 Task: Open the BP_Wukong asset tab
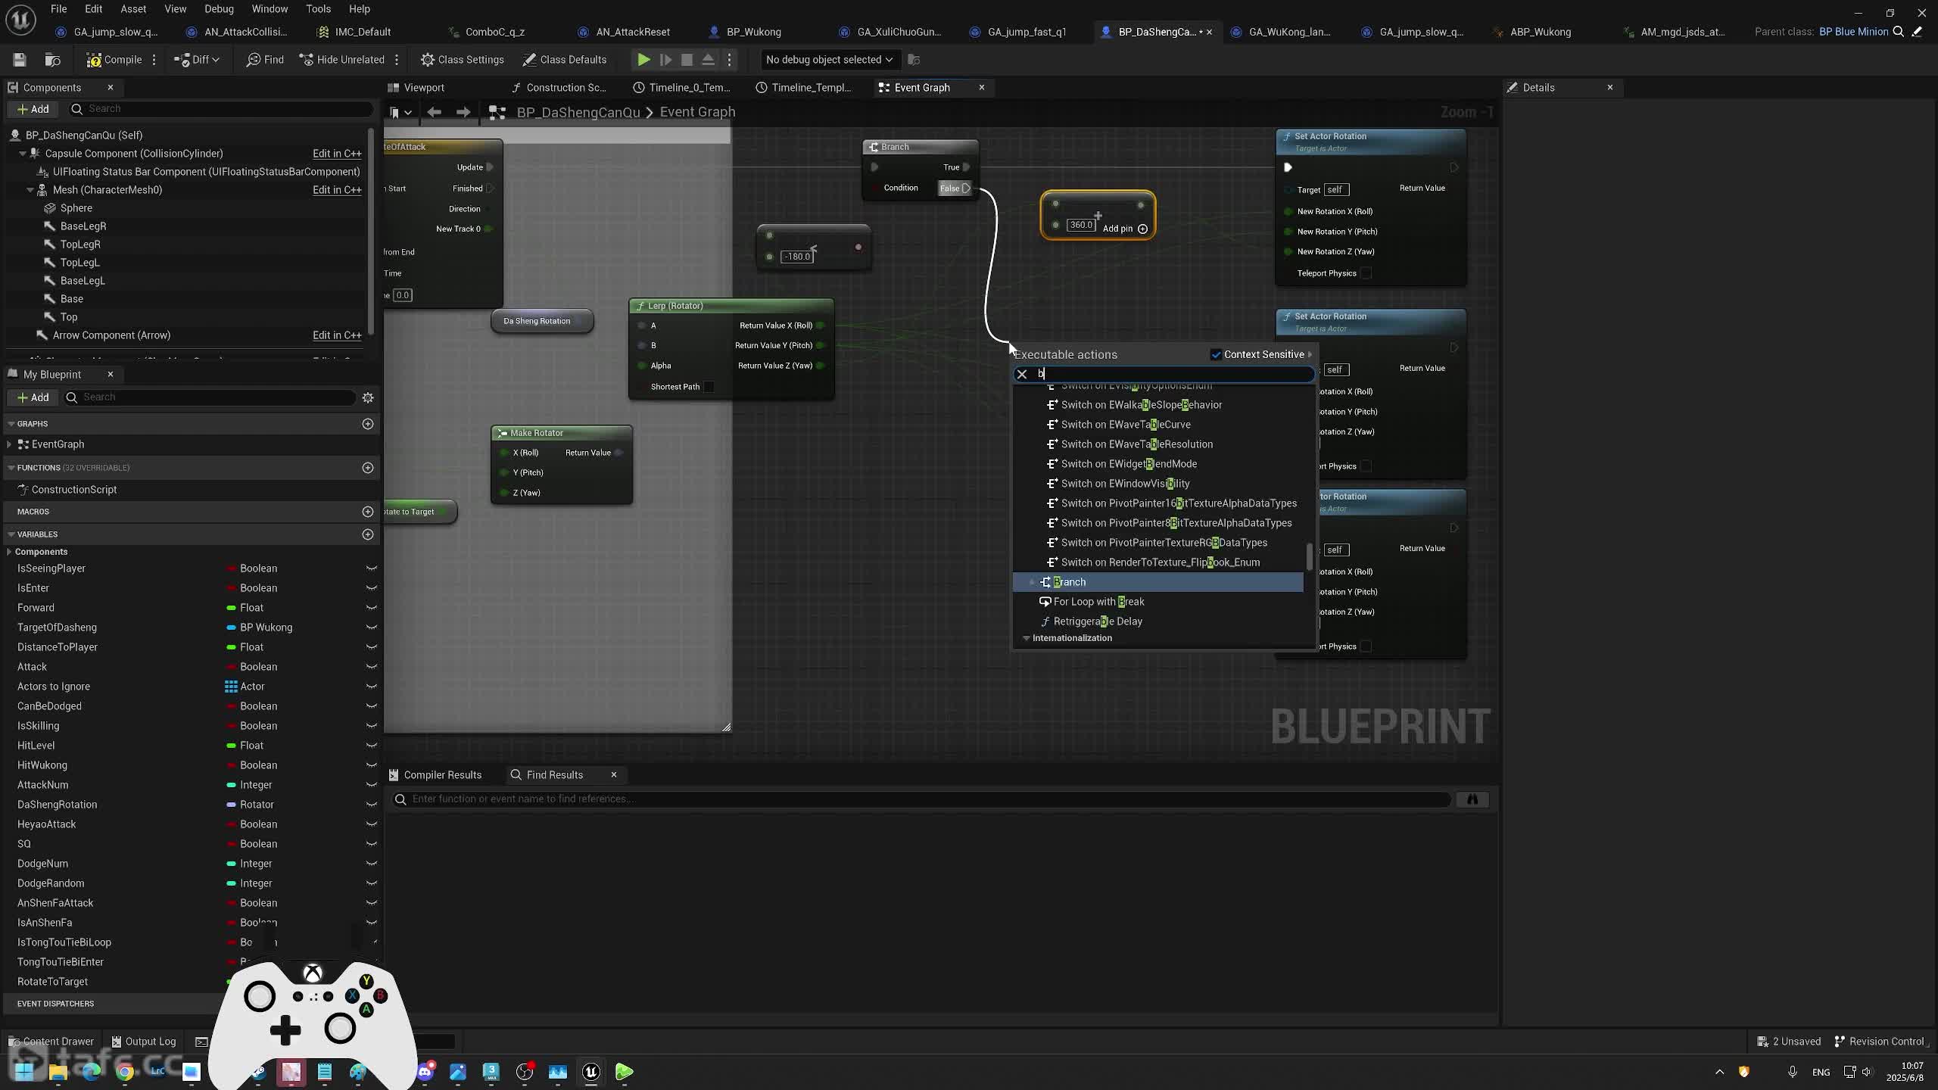tap(745, 32)
